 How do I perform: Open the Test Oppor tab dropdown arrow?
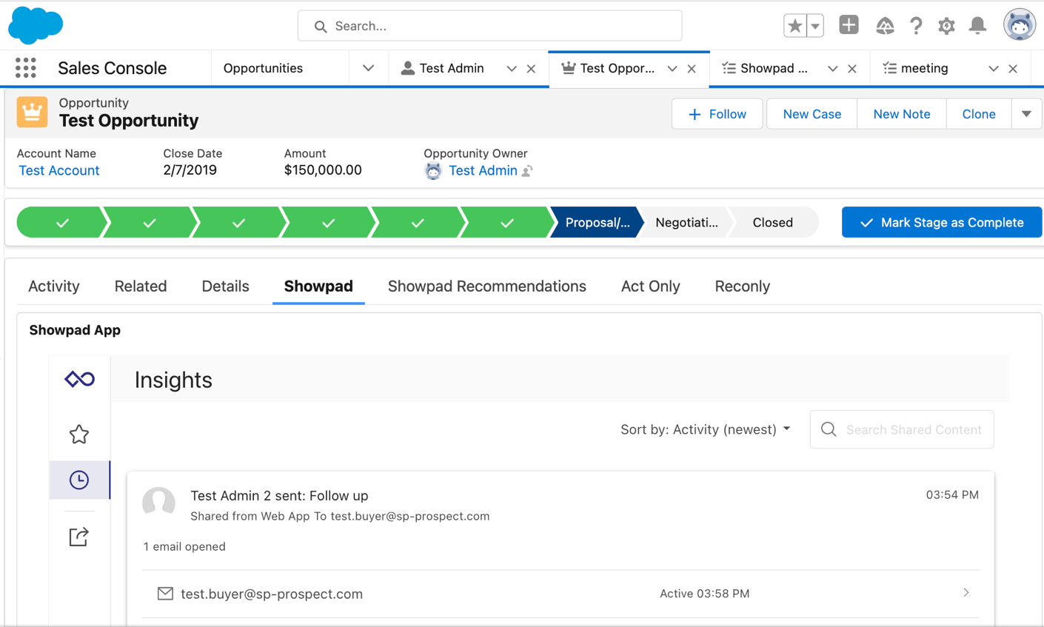tap(672, 67)
